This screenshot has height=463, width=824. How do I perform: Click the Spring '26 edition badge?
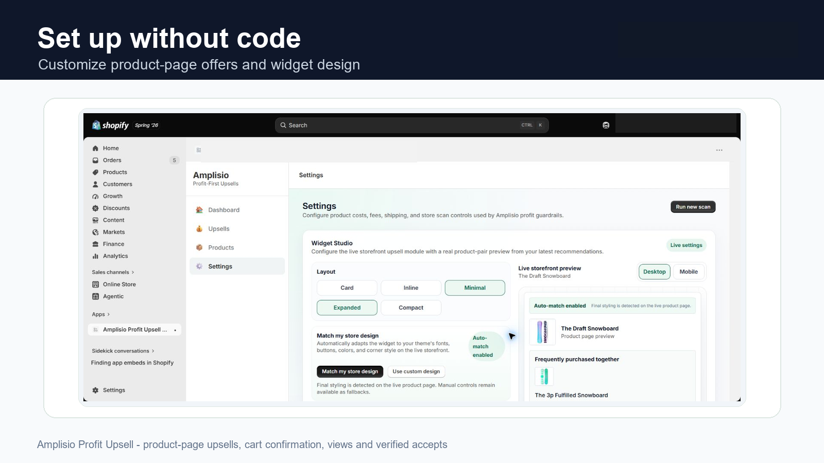coord(147,125)
